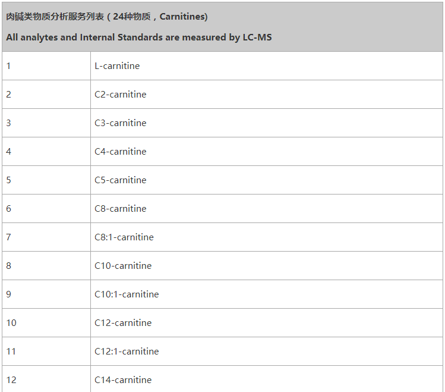This screenshot has width=445, height=392.
Task: Click the C8:1-carnitine entry
Action: coord(124,237)
